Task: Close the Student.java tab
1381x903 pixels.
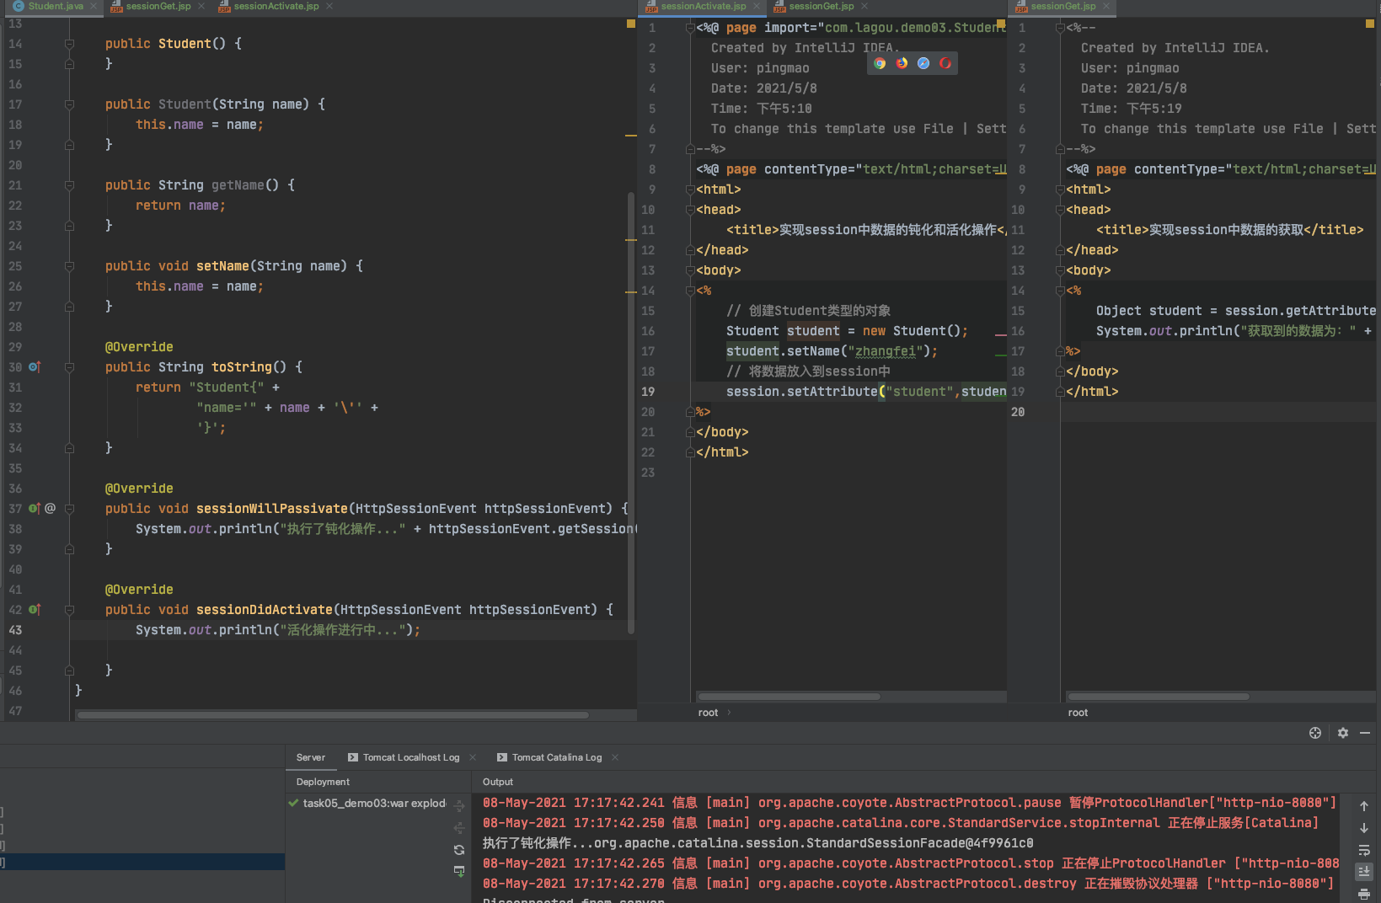Action: [x=94, y=6]
